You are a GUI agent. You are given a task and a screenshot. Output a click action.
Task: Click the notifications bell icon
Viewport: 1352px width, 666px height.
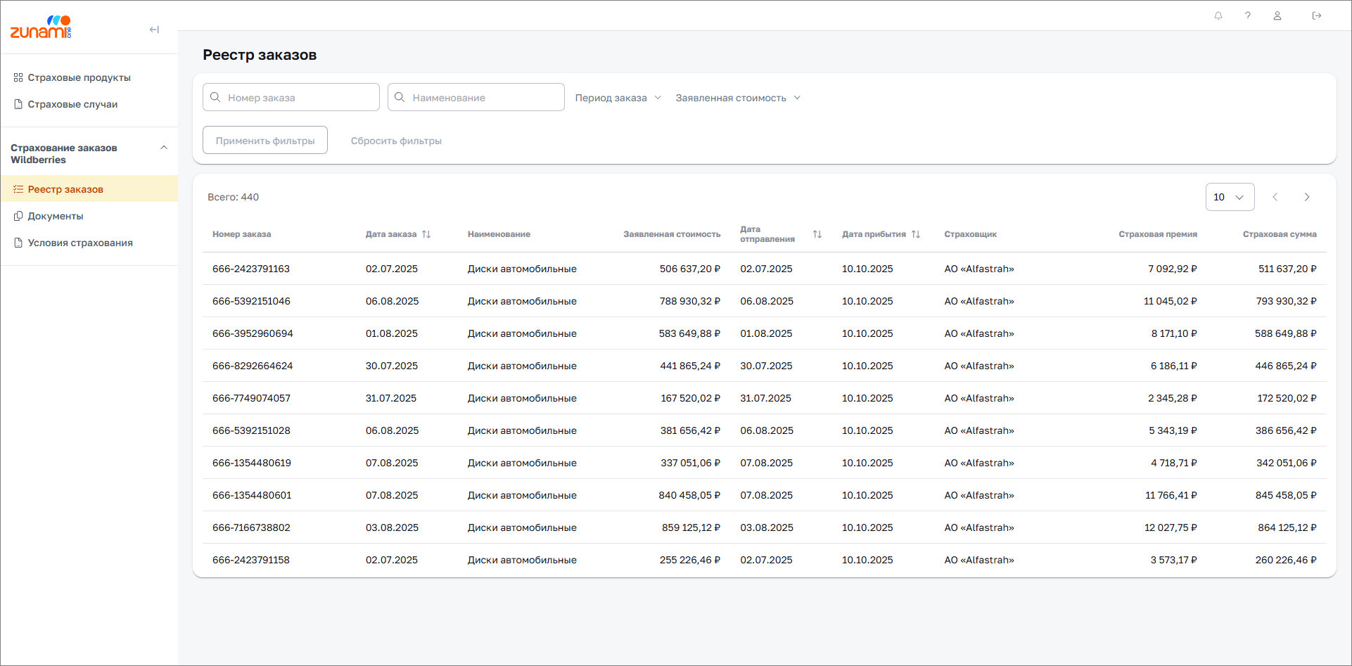click(1218, 15)
